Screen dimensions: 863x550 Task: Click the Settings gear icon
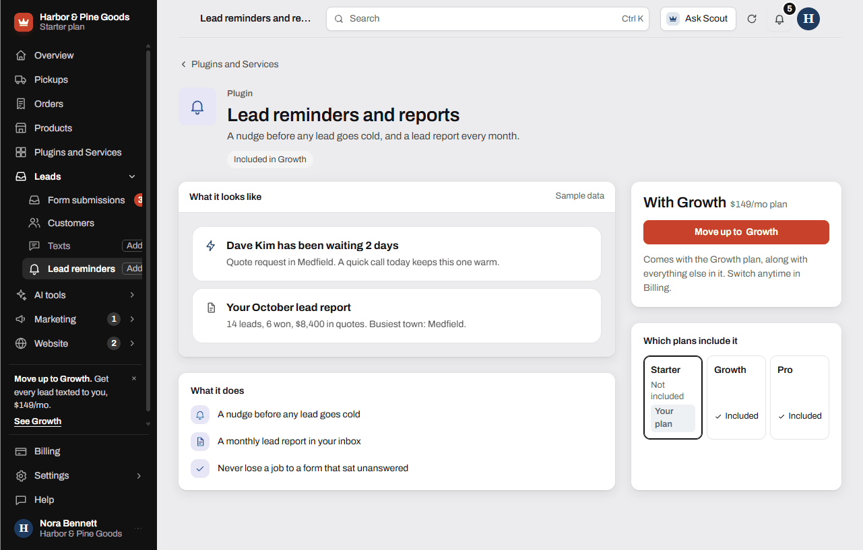[21, 475]
